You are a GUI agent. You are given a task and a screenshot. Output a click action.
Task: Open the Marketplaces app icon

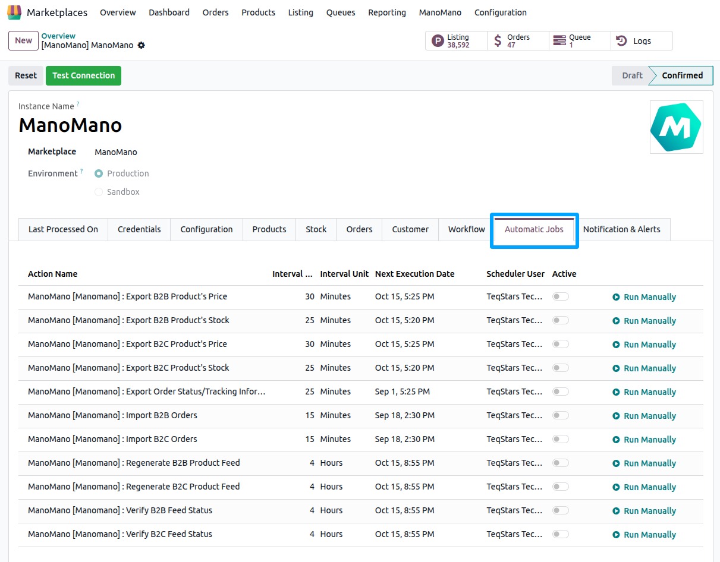14,12
